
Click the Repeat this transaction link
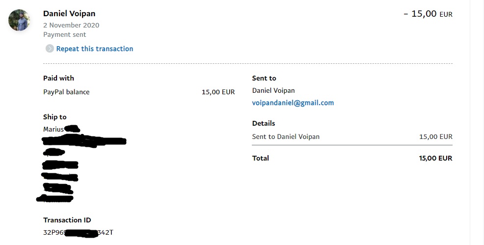click(95, 49)
